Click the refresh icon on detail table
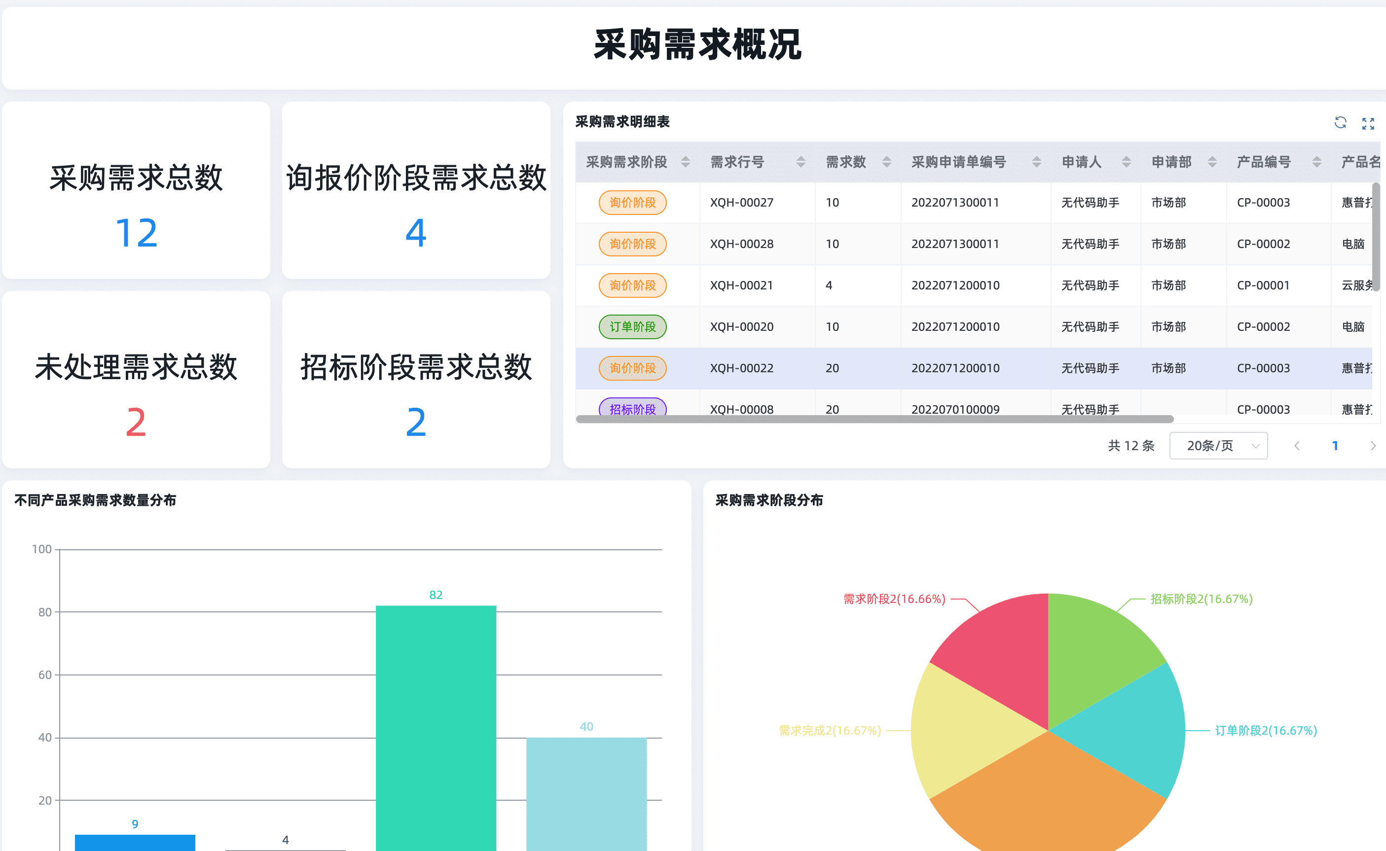Image resolution: width=1386 pixels, height=851 pixels. point(1340,123)
